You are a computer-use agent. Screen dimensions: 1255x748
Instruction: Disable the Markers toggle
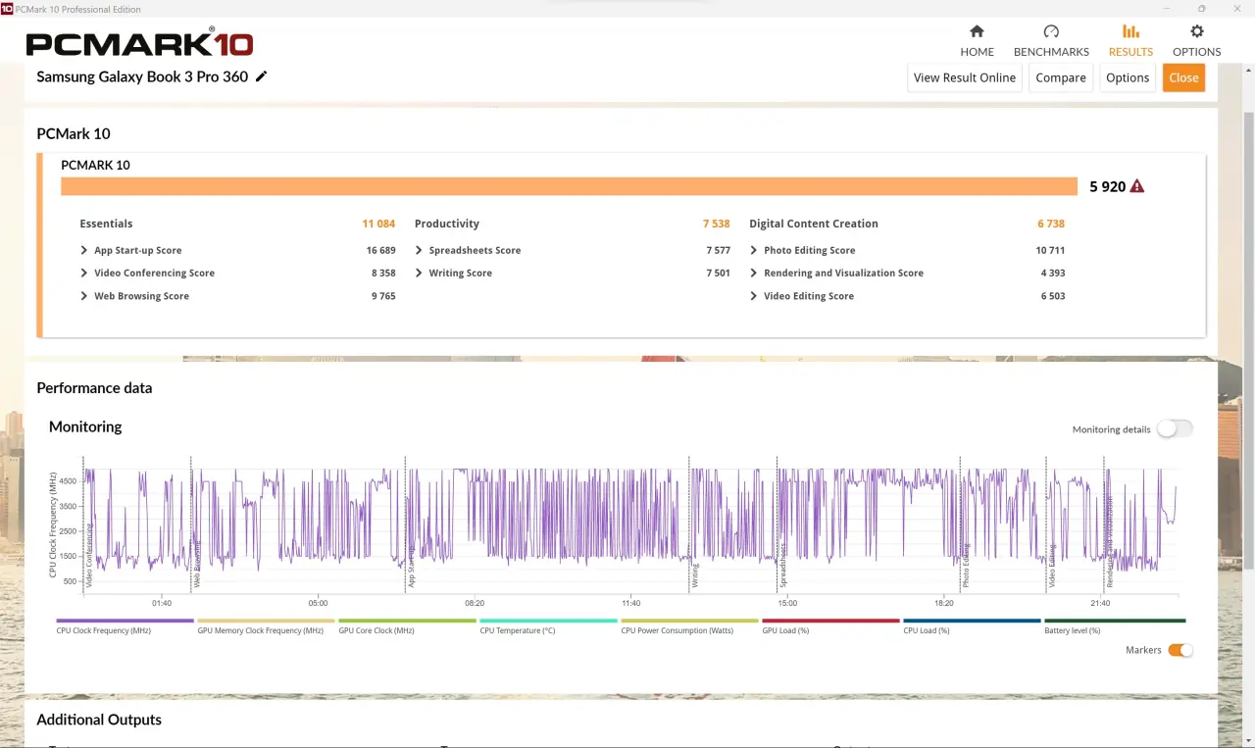[x=1180, y=650]
